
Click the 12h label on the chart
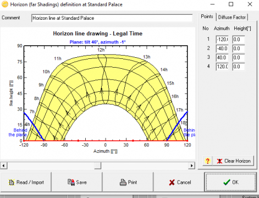(x=101, y=50)
